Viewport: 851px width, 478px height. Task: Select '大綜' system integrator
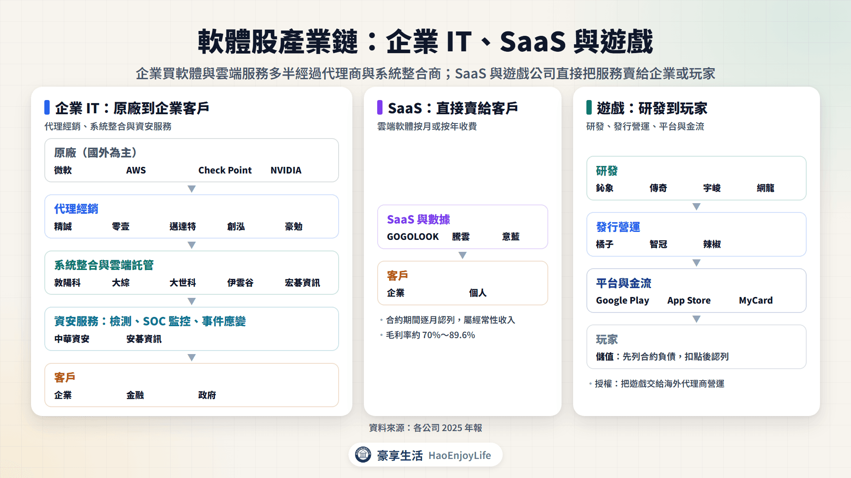click(121, 283)
